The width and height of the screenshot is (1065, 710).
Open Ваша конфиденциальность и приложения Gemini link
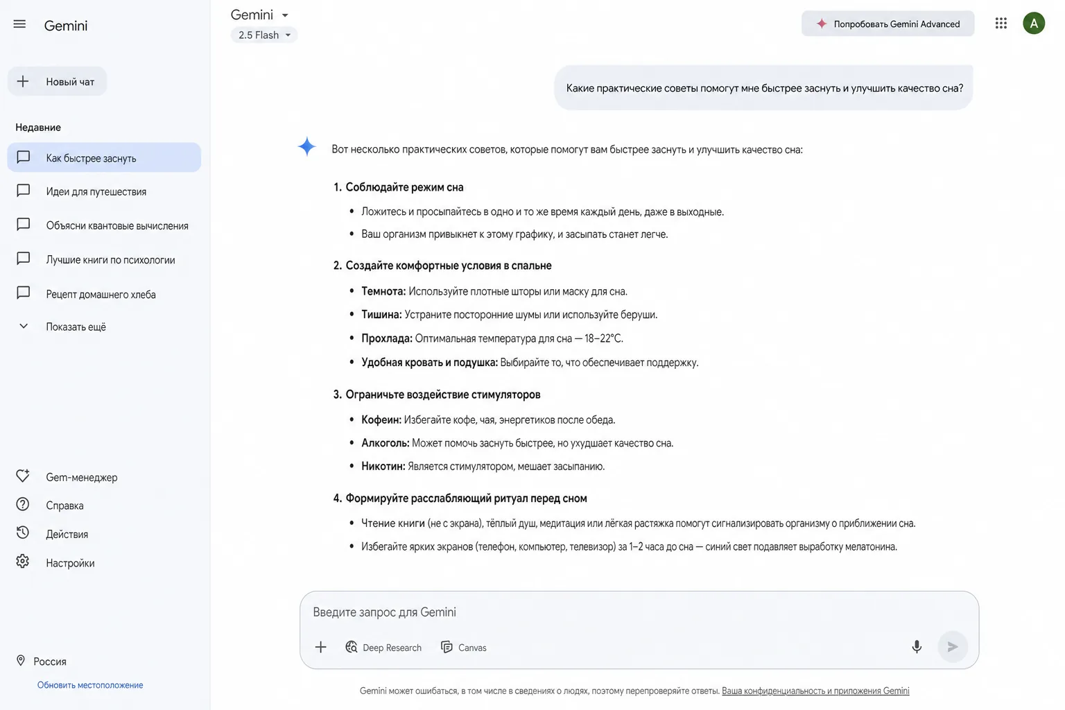815,691
